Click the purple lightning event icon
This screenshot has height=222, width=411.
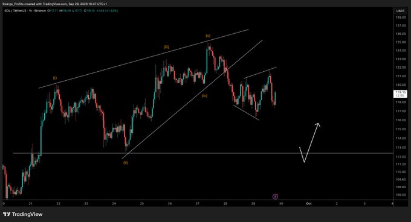275,197
